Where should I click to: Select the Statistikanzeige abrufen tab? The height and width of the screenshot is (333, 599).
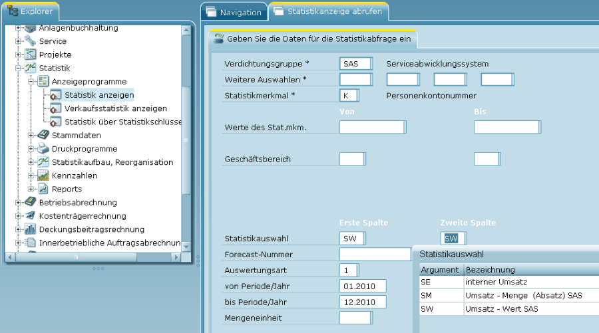329,11
